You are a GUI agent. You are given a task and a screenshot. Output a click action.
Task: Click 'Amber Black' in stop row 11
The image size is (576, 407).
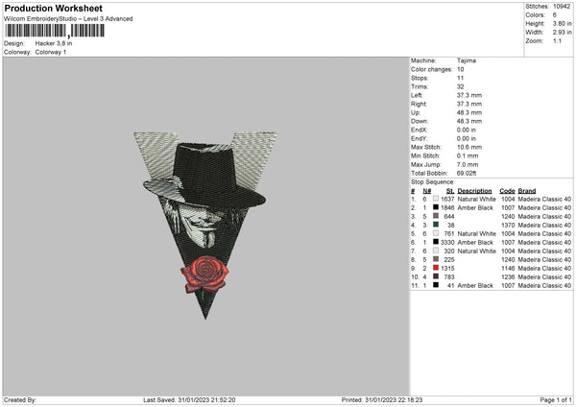(x=475, y=286)
